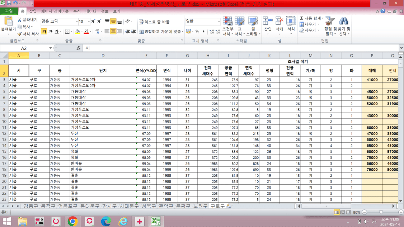
Task: Toggle 텍스트 줄 바꿈 wrap text
Action: point(154,22)
